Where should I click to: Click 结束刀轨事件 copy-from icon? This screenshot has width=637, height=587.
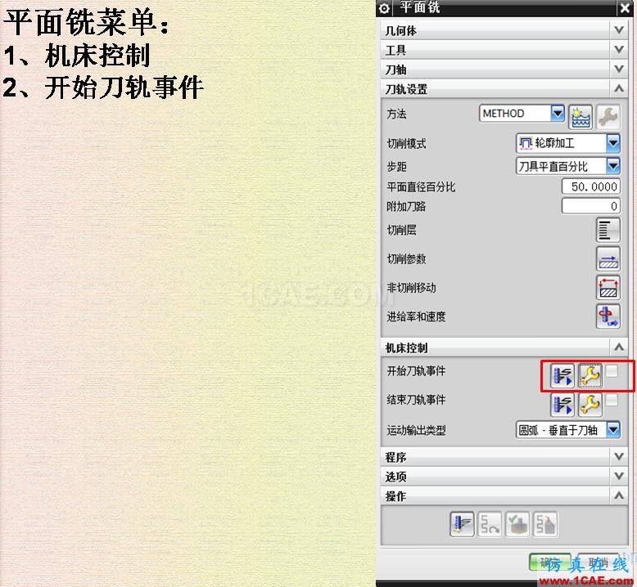[562, 405]
